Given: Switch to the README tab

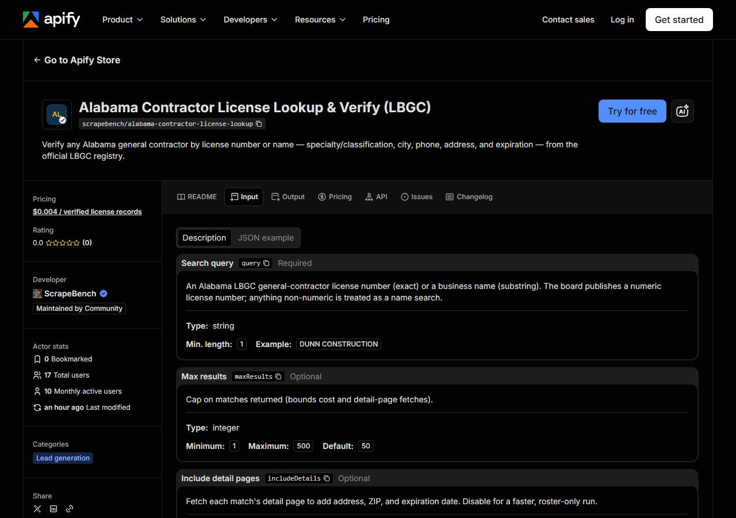Looking at the screenshot, I should point(197,197).
